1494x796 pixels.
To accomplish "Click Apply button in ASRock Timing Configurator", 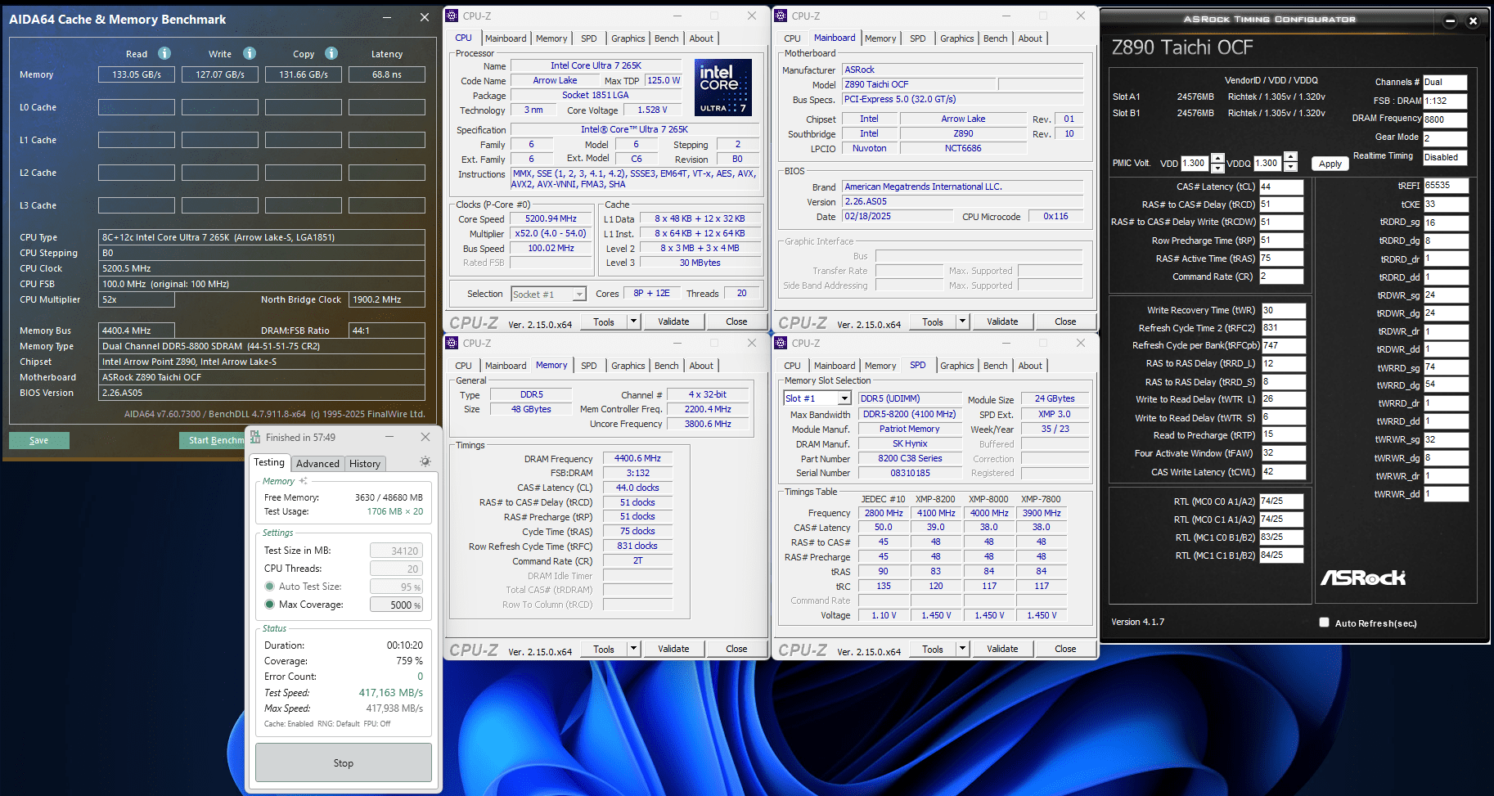I will point(1330,164).
